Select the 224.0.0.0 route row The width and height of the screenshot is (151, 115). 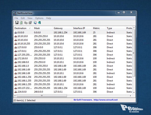point(73,92)
